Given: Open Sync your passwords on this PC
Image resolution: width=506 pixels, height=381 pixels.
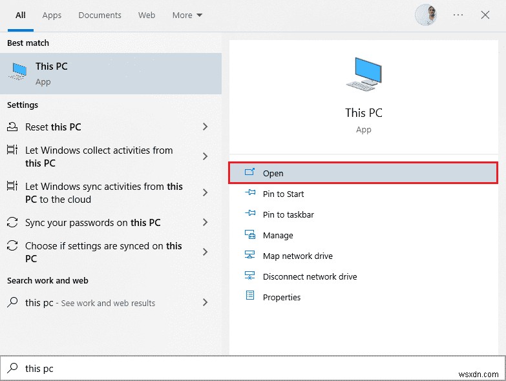Looking at the screenshot, I should [111, 222].
